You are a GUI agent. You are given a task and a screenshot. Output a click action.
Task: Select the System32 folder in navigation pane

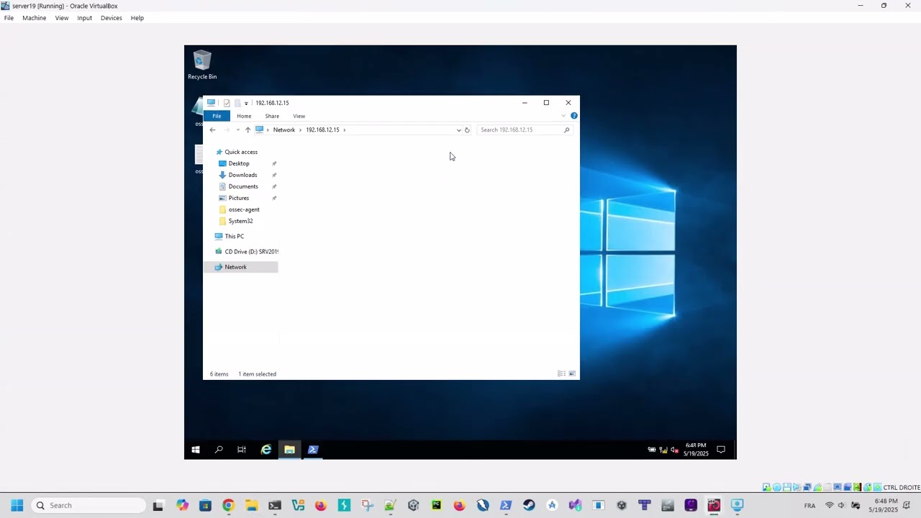point(240,221)
